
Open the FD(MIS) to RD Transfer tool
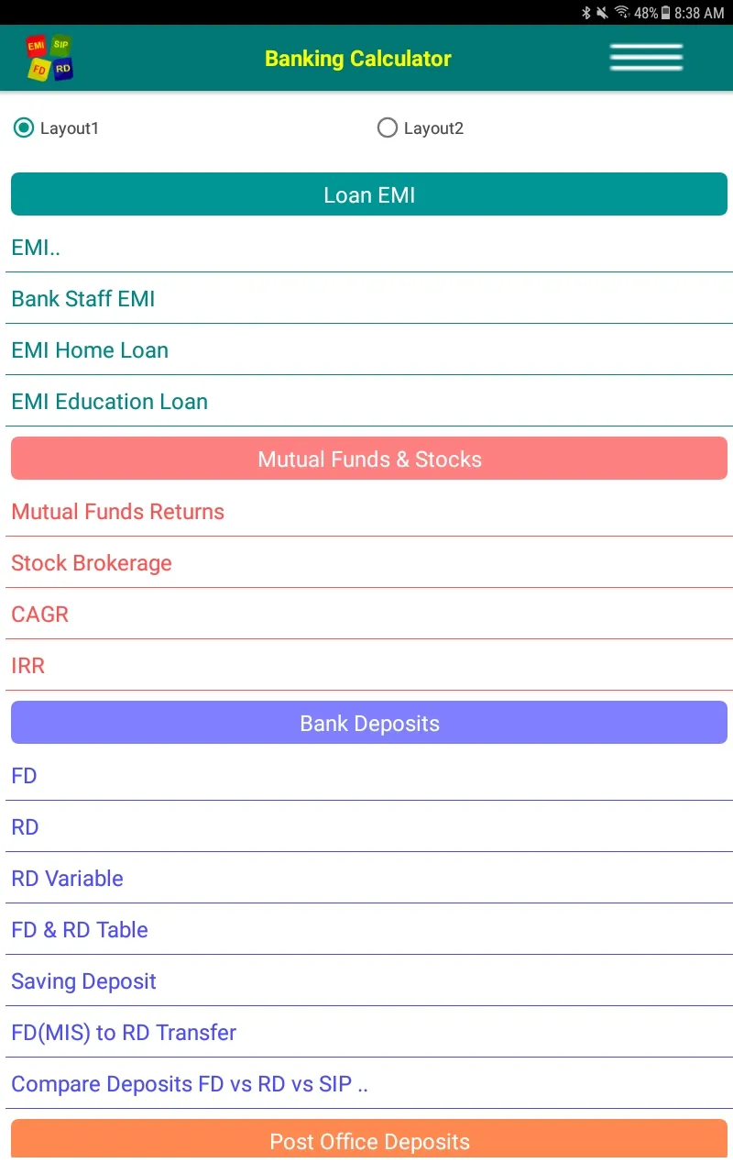pyautogui.click(x=124, y=1032)
